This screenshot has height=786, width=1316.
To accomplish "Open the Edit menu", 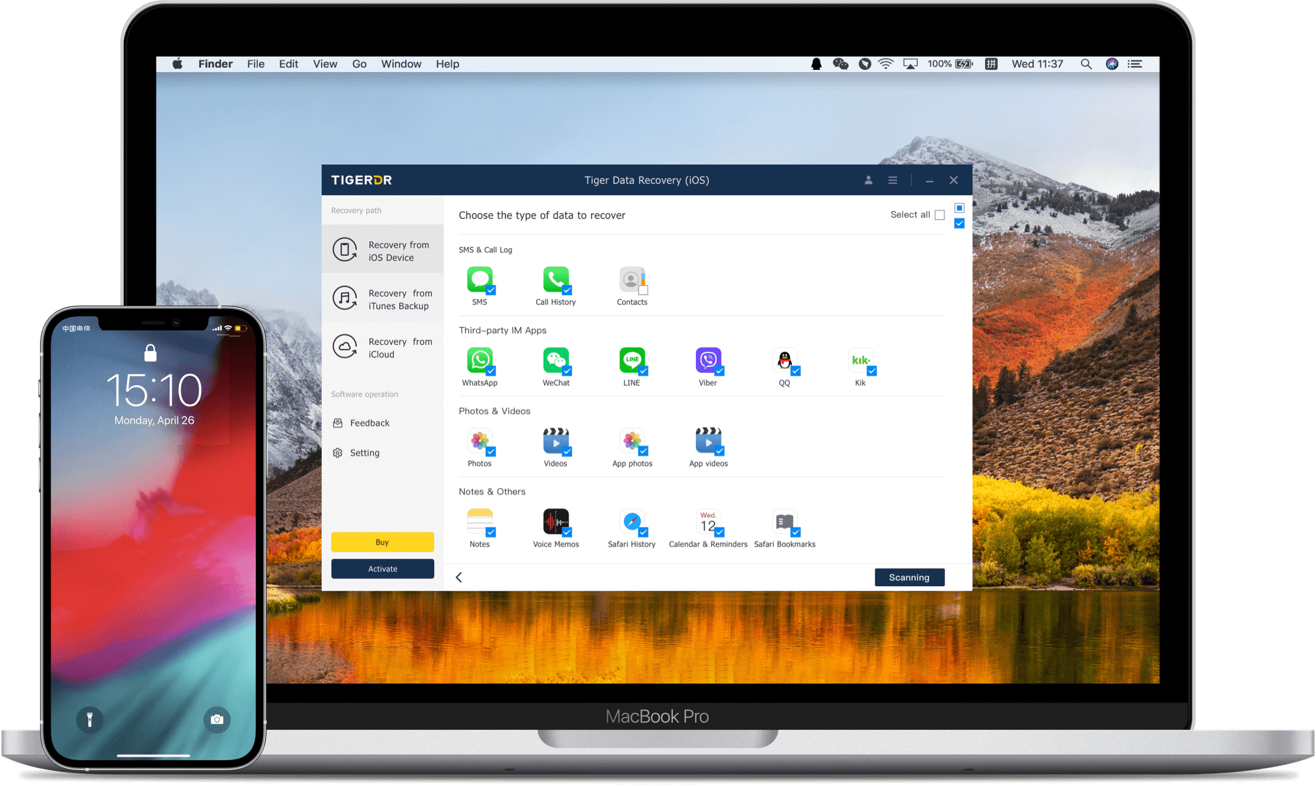I will coord(288,64).
